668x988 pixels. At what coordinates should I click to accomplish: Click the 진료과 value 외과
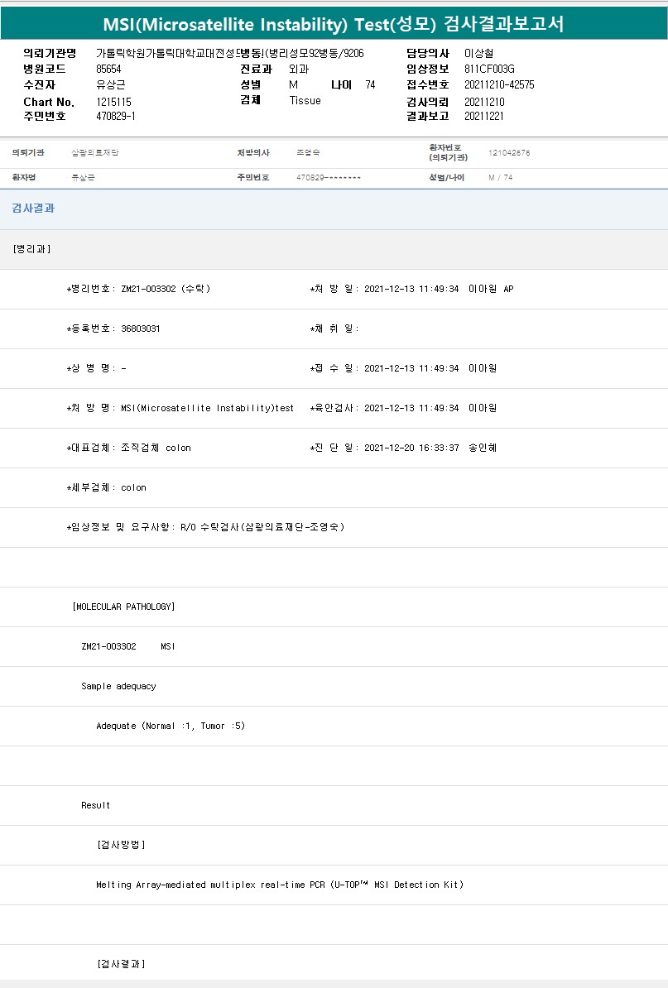299,70
